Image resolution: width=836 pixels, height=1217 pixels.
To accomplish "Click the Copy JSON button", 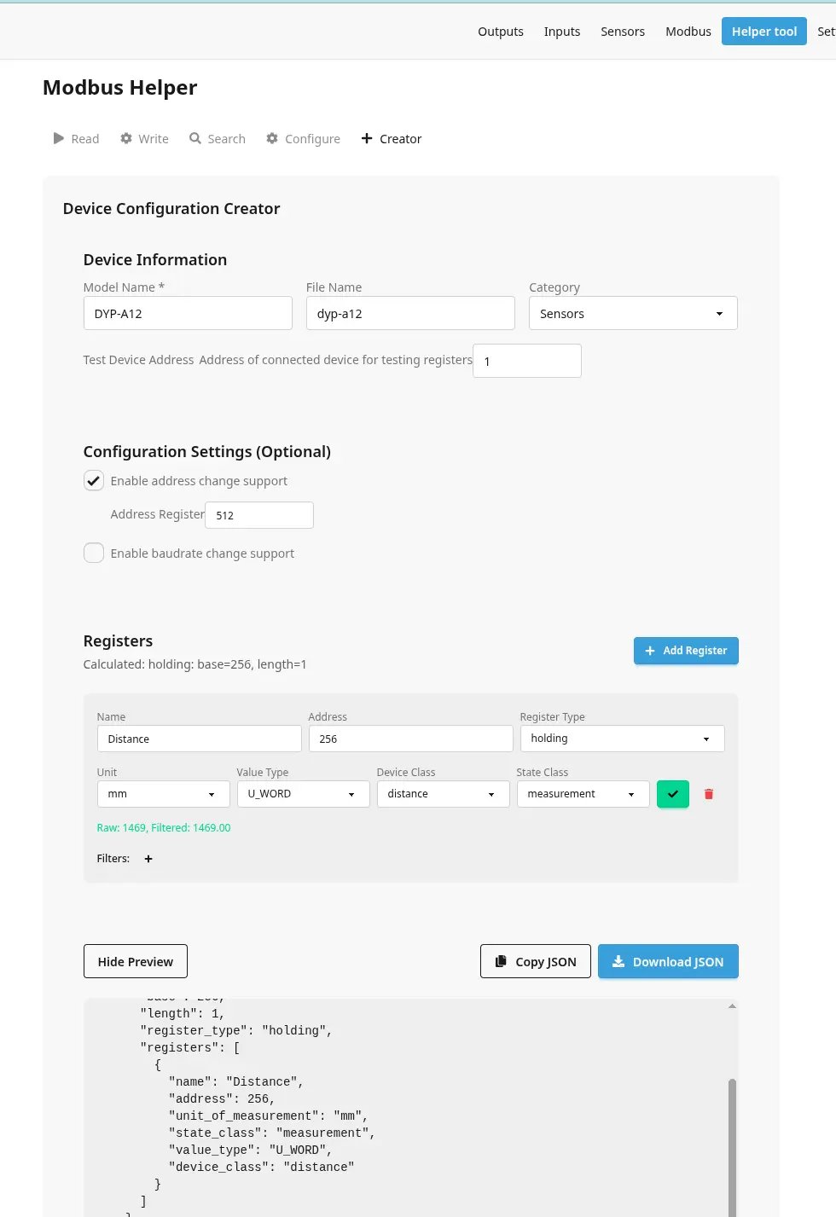I will click(x=535, y=961).
